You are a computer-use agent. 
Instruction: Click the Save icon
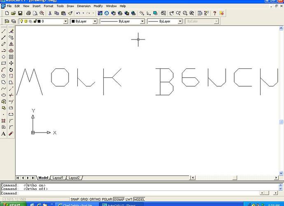coord(20,13)
